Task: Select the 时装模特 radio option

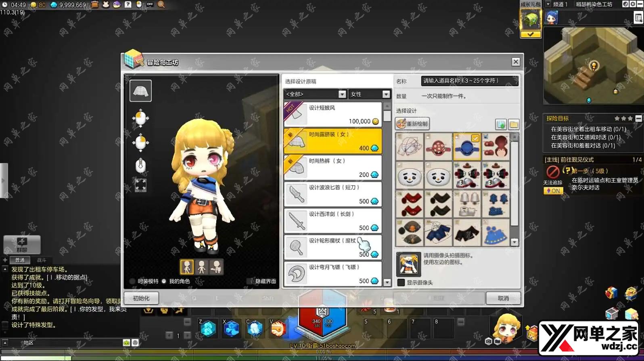Action: coord(132,281)
